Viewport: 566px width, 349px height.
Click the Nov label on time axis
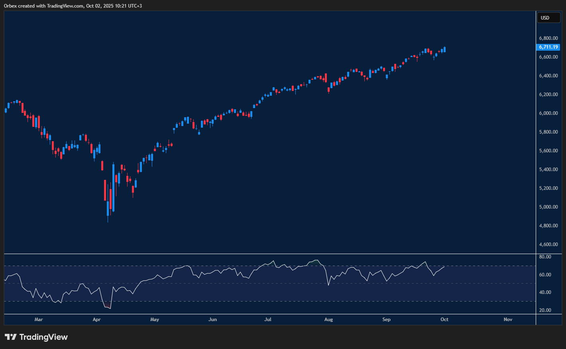508,319
